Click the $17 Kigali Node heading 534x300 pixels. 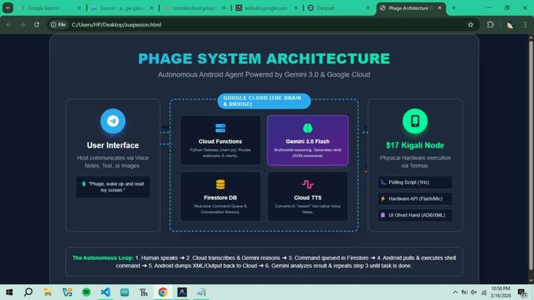415,146
